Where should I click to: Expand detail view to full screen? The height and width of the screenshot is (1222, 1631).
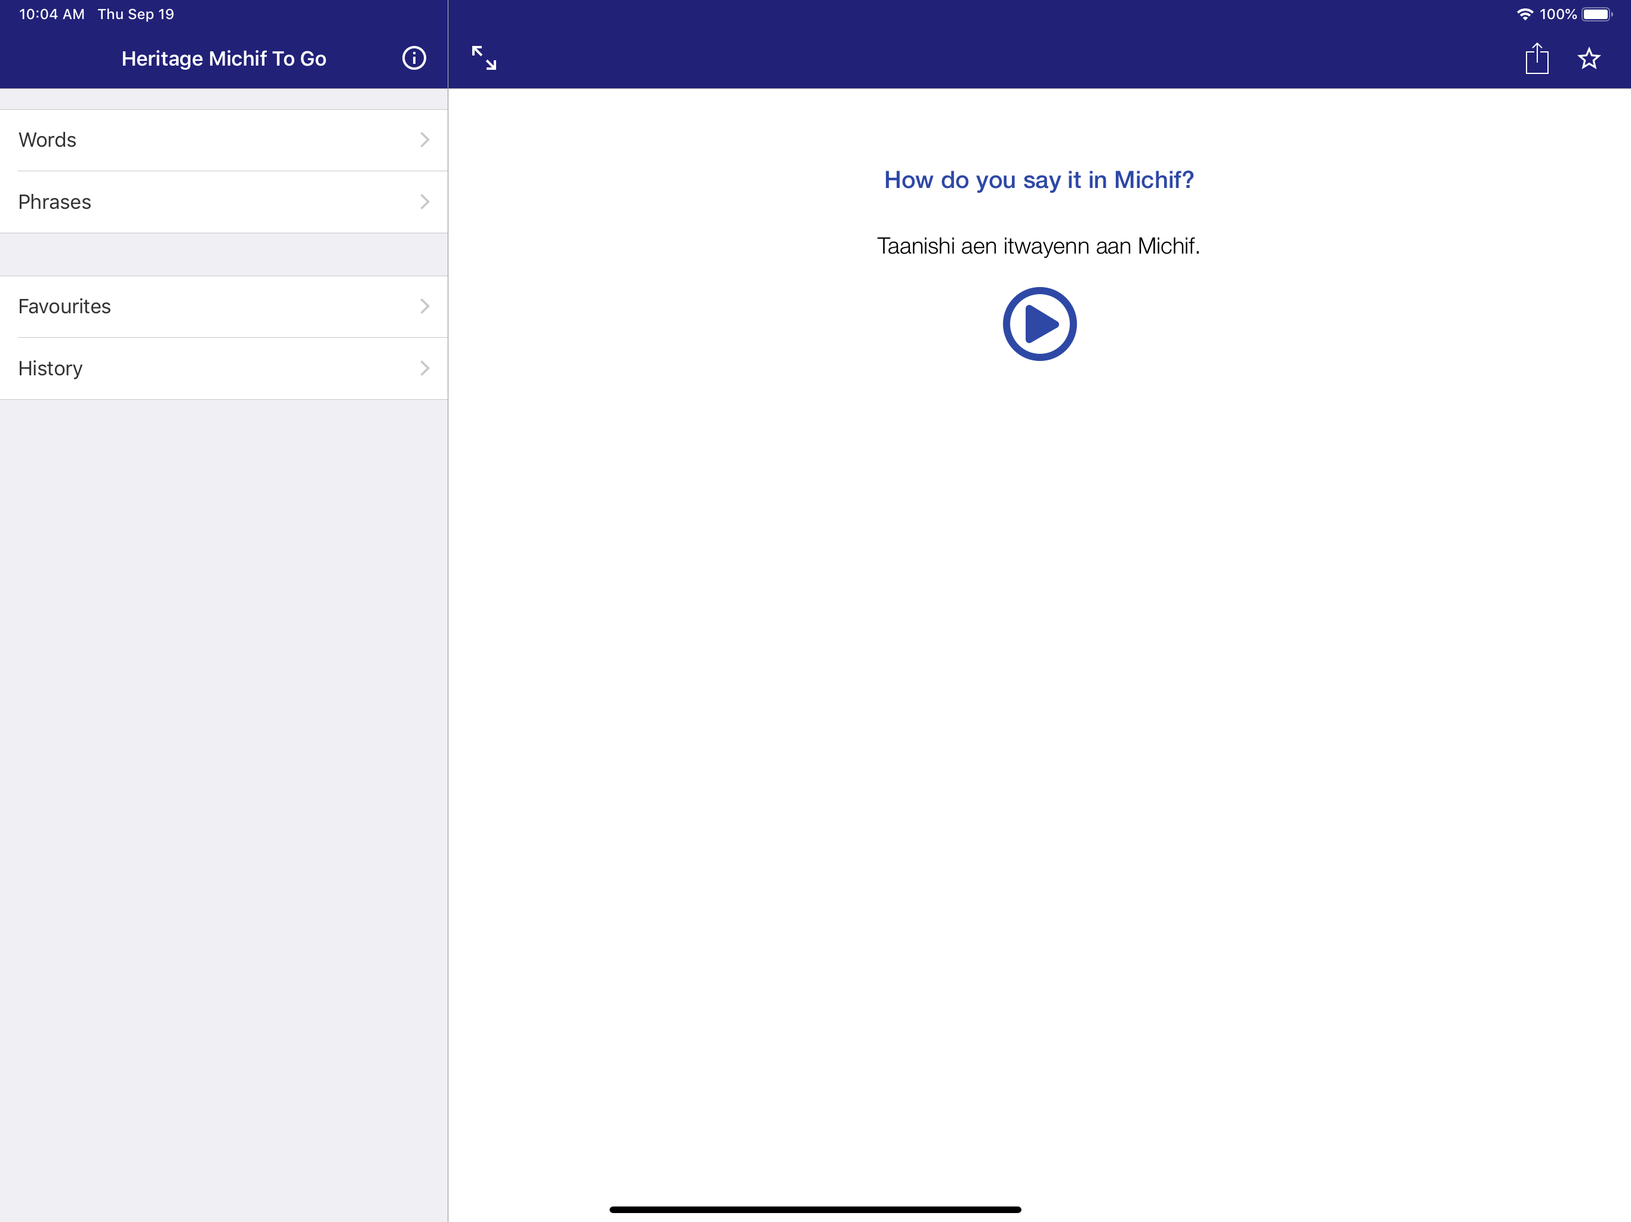484,58
